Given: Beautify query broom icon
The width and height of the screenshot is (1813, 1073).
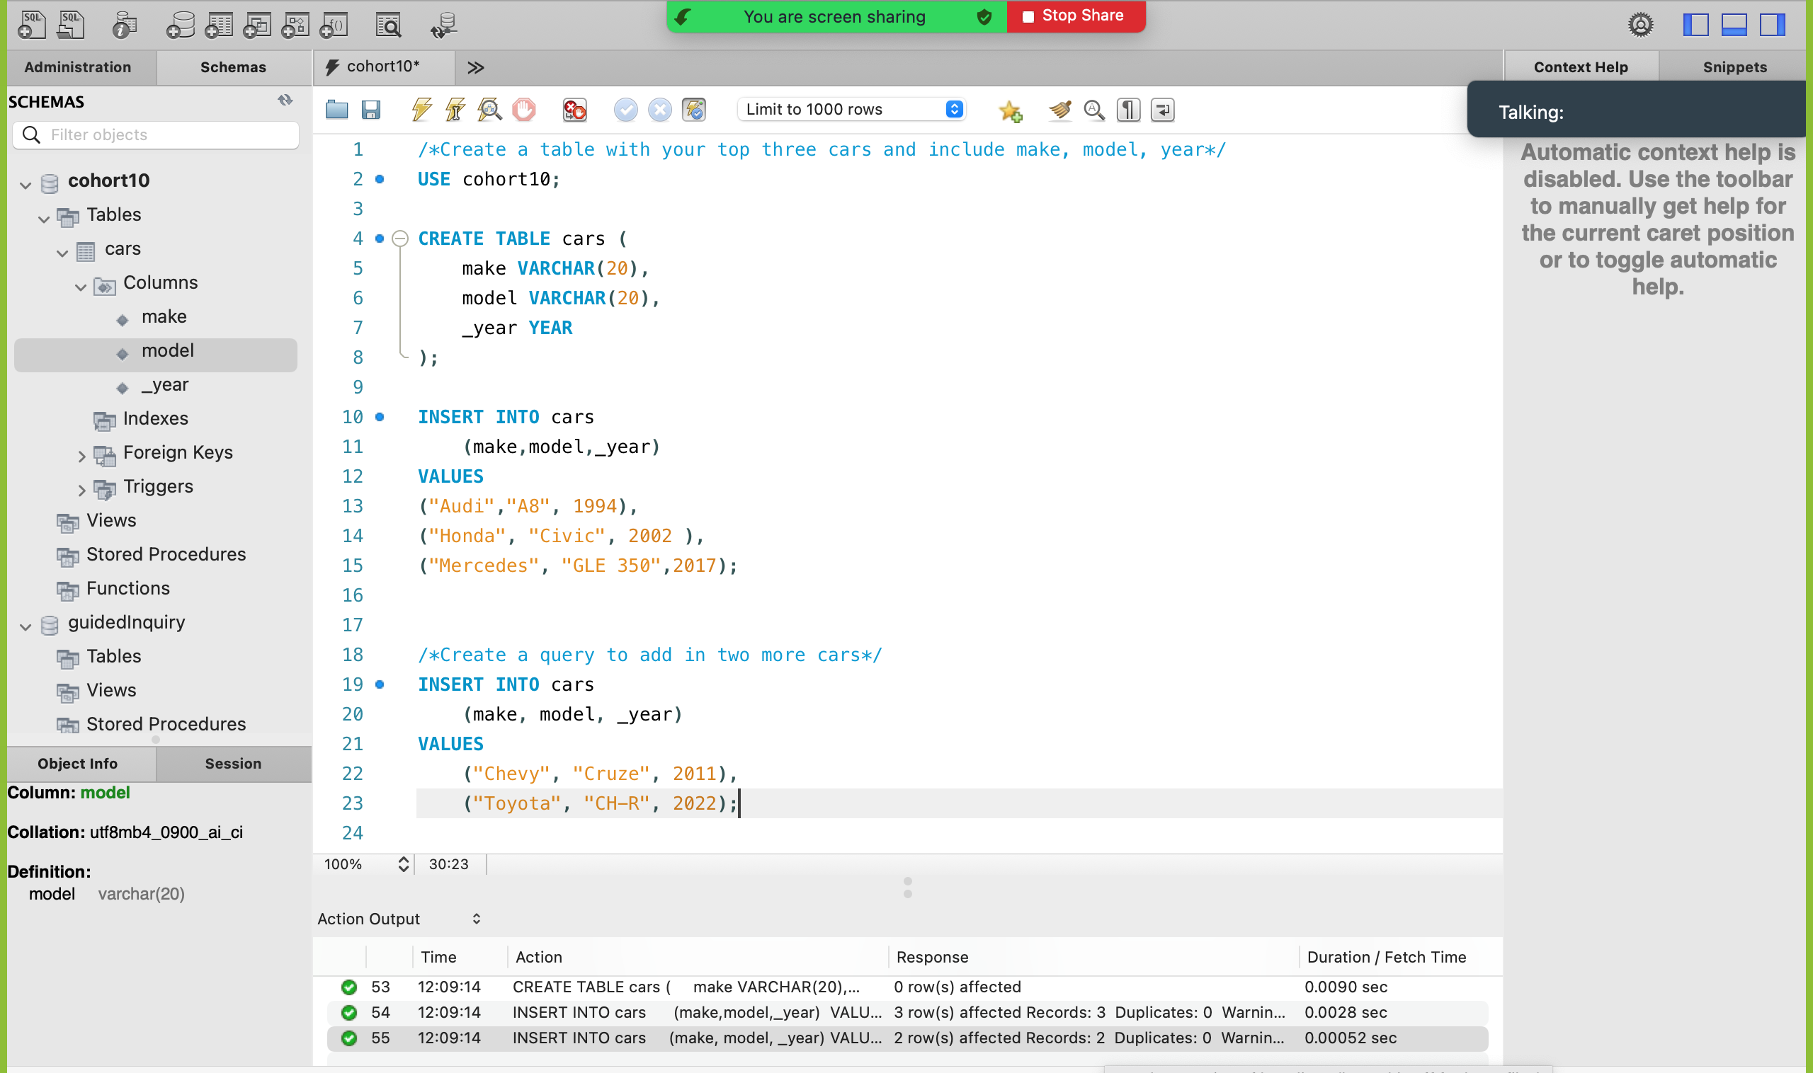Looking at the screenshot, I should click(1060, 110).
